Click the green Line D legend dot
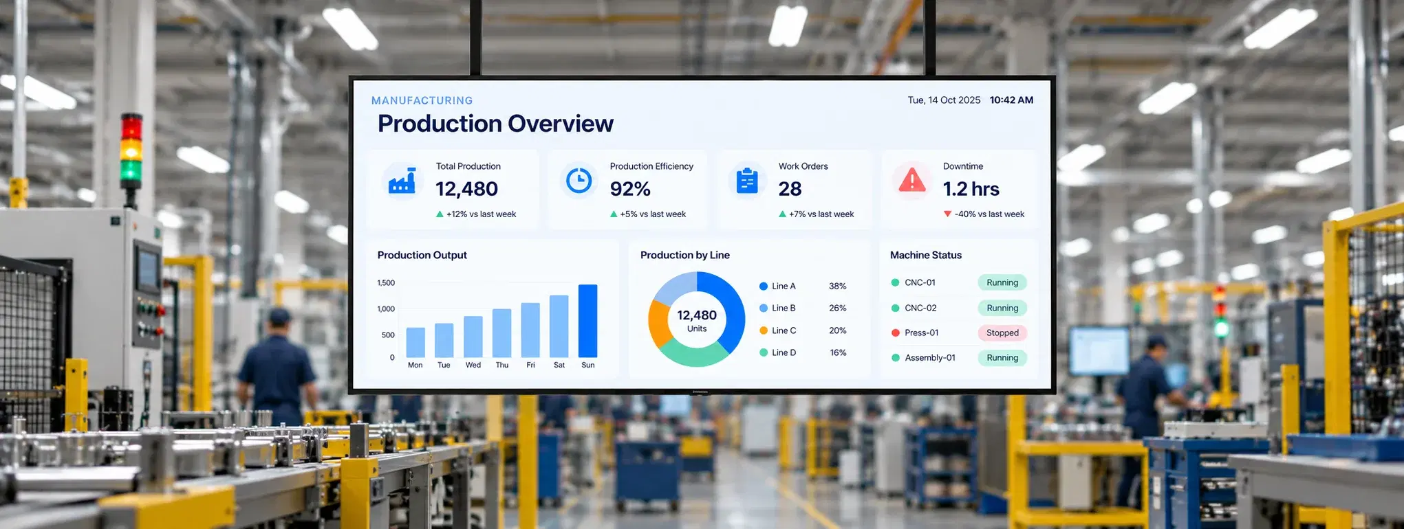This screenshot has width=1404, height=529. tap(764, 352)
